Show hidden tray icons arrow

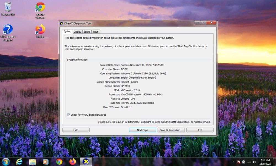pos(233,162)
